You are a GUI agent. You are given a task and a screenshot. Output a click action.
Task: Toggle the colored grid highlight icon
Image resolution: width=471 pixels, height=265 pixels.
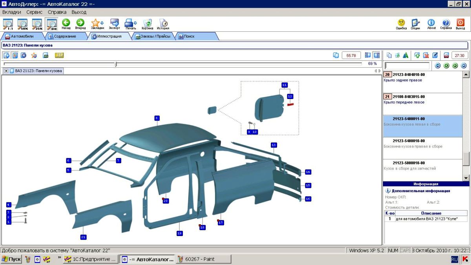(15, 55)
